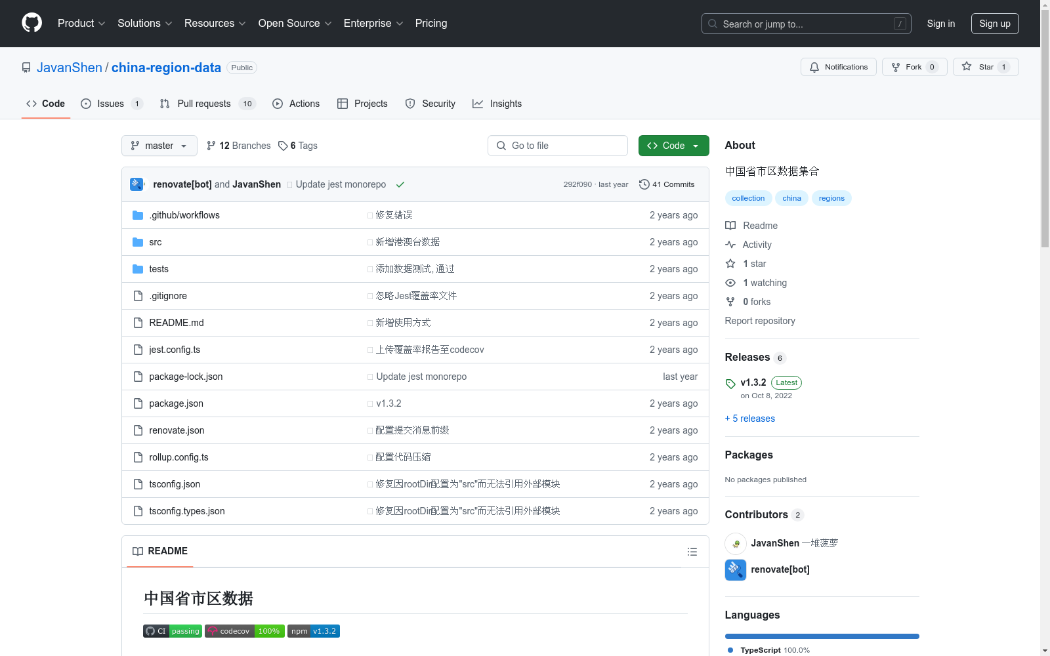The image size is (1050, 656).
Task: Open JavanShen contributor avatar
Action: pos(736,543)
